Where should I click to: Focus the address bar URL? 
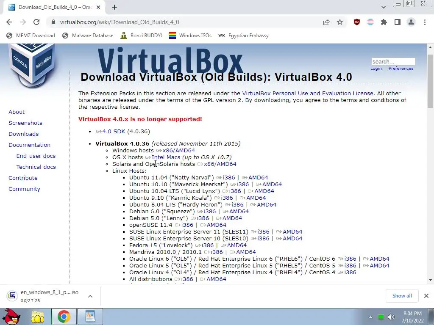click(x=120, y=22)
